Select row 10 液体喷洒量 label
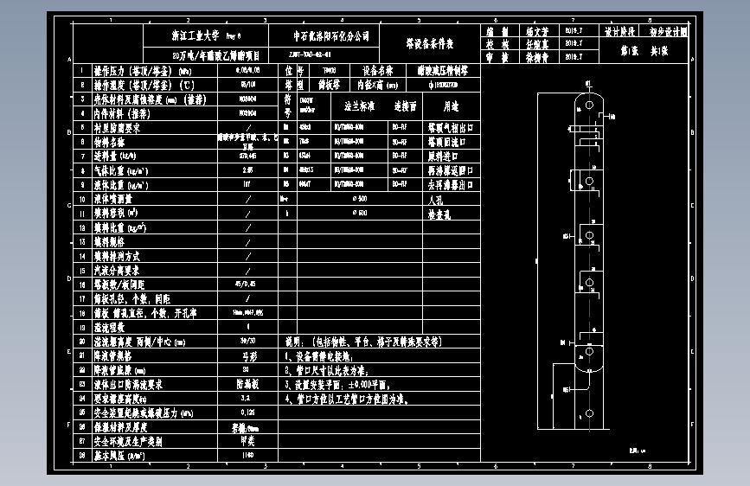 pyautogui.click(x=112, y=199)
